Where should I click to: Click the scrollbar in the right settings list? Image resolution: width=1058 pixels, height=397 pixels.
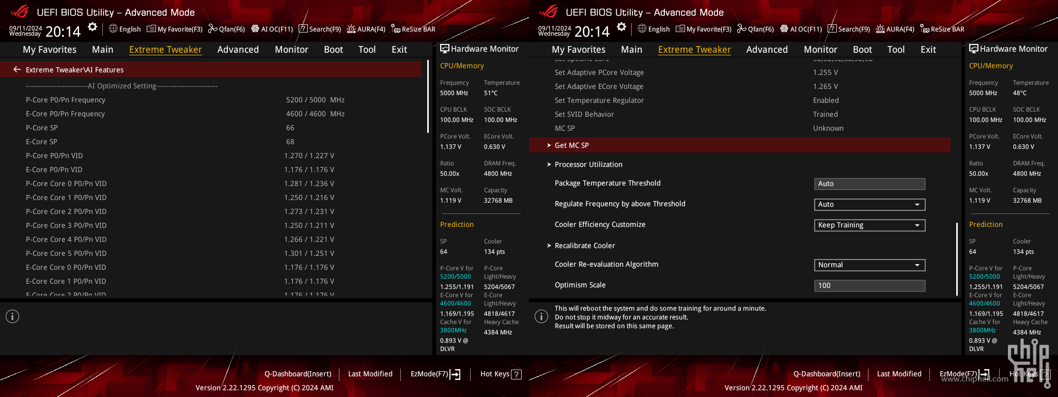[957, 259]
